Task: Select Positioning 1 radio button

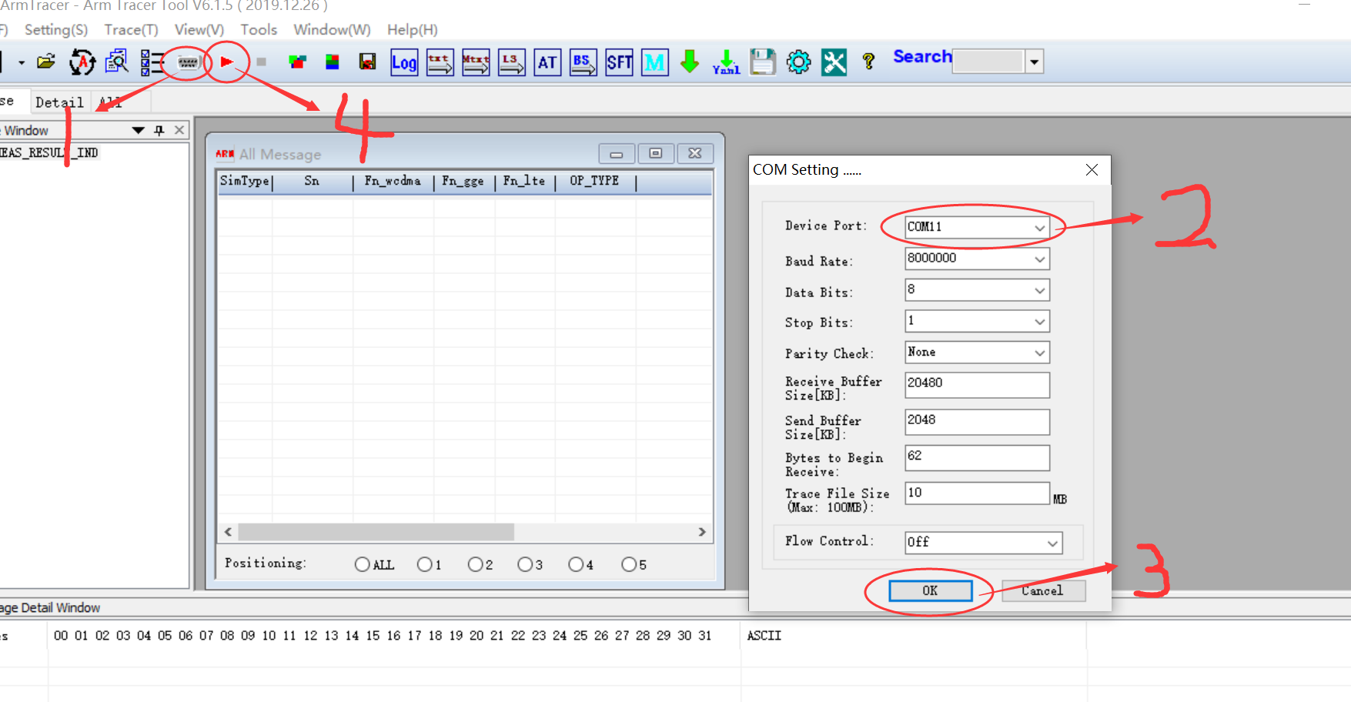Action: (424, 564)
